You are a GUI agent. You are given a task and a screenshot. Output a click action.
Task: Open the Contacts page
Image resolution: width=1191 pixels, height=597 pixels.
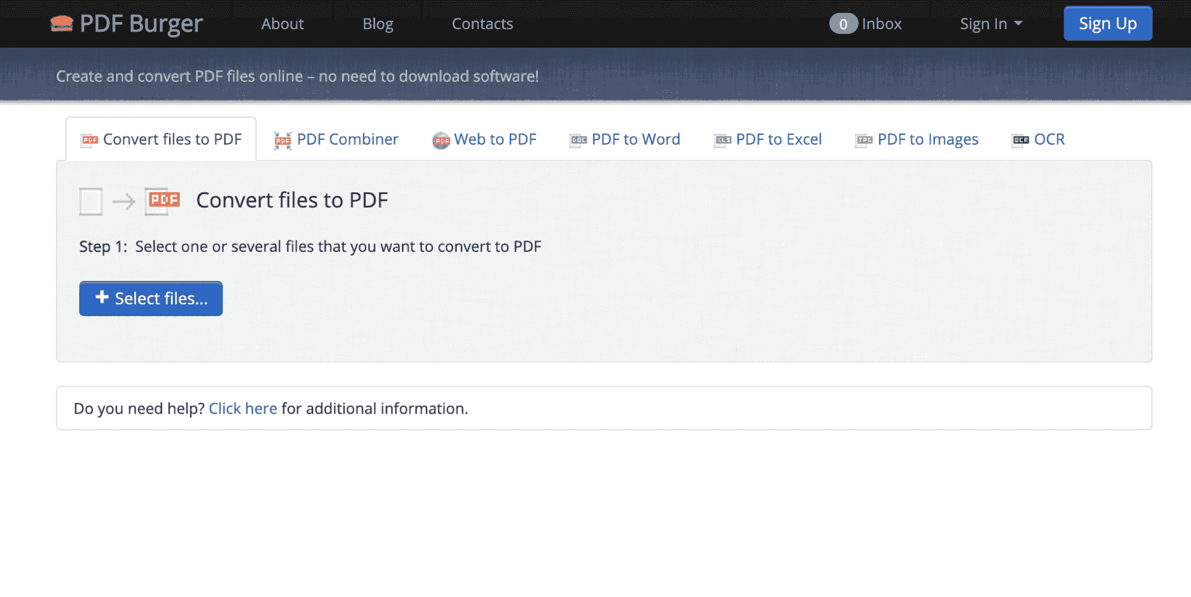pos(482,24)
